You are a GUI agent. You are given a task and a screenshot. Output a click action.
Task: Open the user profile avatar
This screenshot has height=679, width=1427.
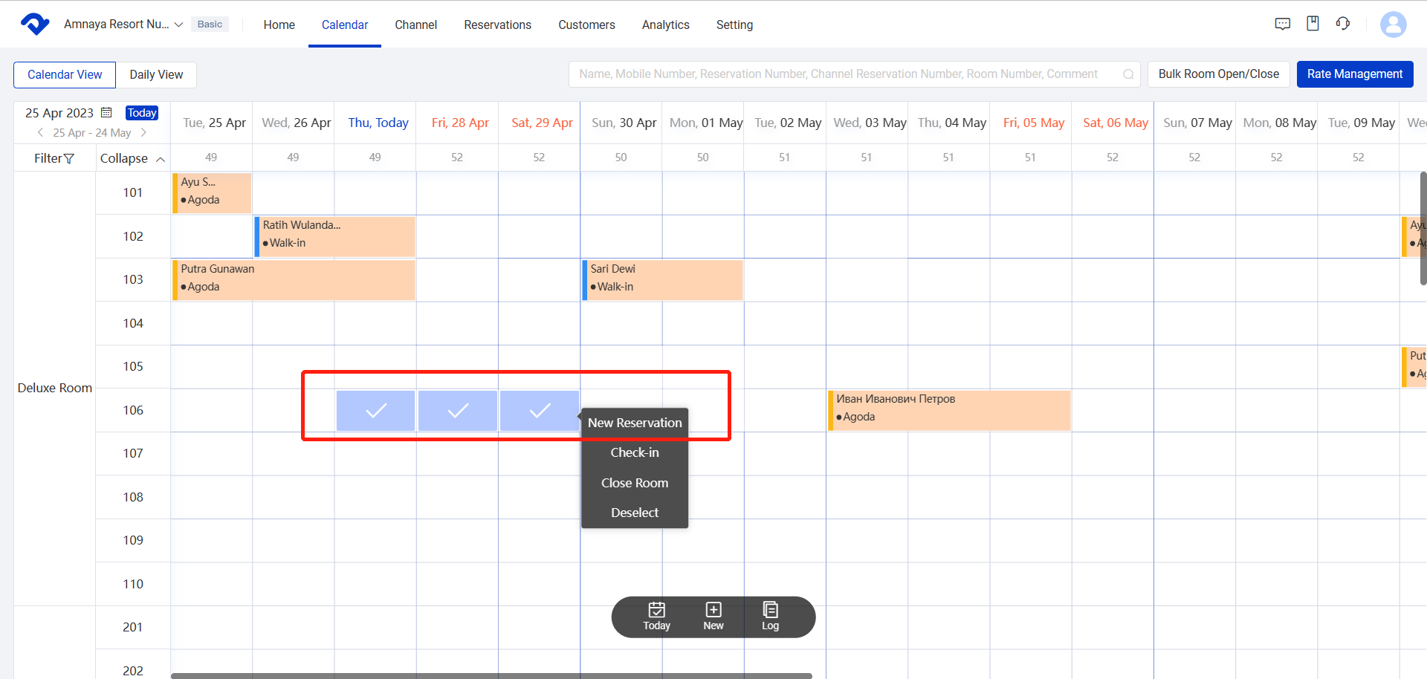click(x=1393, y=25)
